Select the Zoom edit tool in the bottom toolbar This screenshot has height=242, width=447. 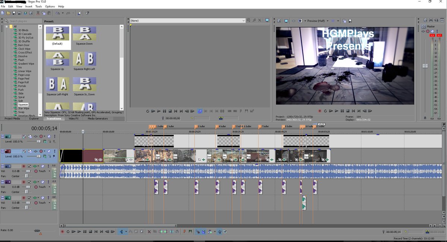142,232
